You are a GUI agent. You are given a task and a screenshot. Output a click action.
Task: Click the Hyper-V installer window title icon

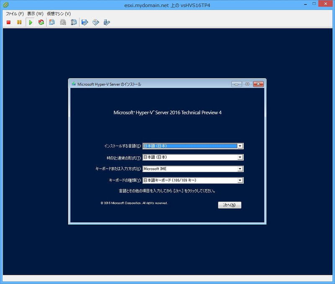click(x=74, y=84)
